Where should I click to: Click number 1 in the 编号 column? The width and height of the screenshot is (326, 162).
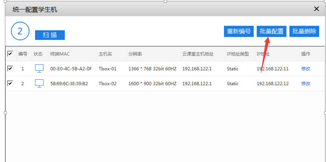click(23, 69)
